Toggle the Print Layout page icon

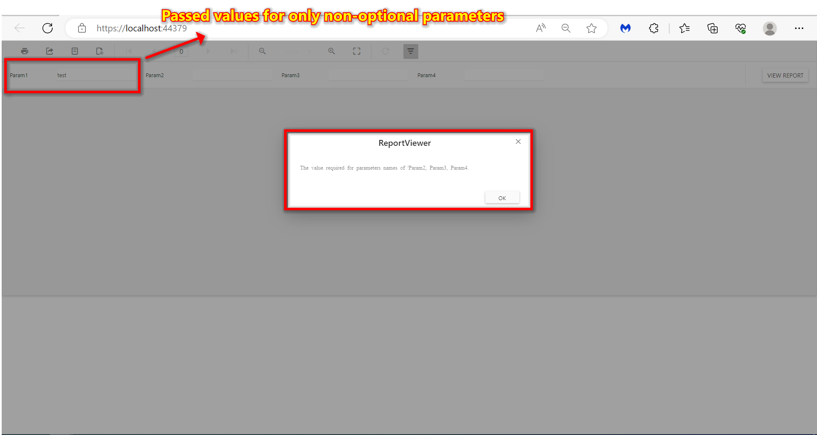coord(75,51)
